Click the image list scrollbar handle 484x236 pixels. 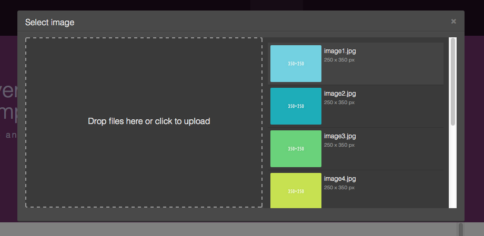click(453, 81)
